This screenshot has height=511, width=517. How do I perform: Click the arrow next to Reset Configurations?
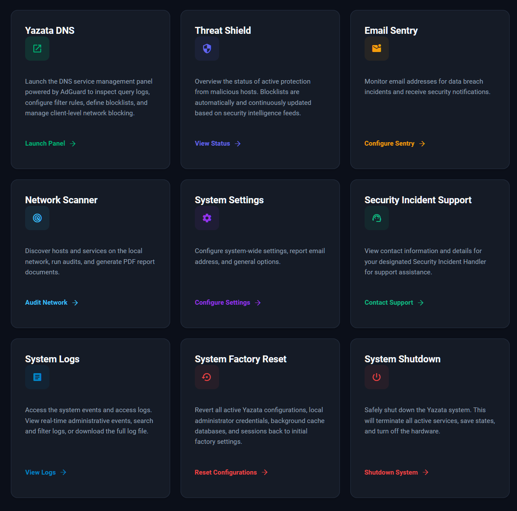click(x=265, y=472)
